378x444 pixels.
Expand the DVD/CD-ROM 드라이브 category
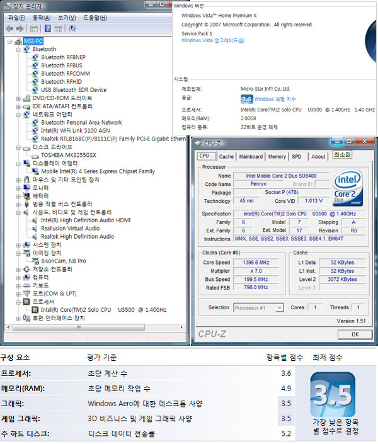tap(18, 99)
